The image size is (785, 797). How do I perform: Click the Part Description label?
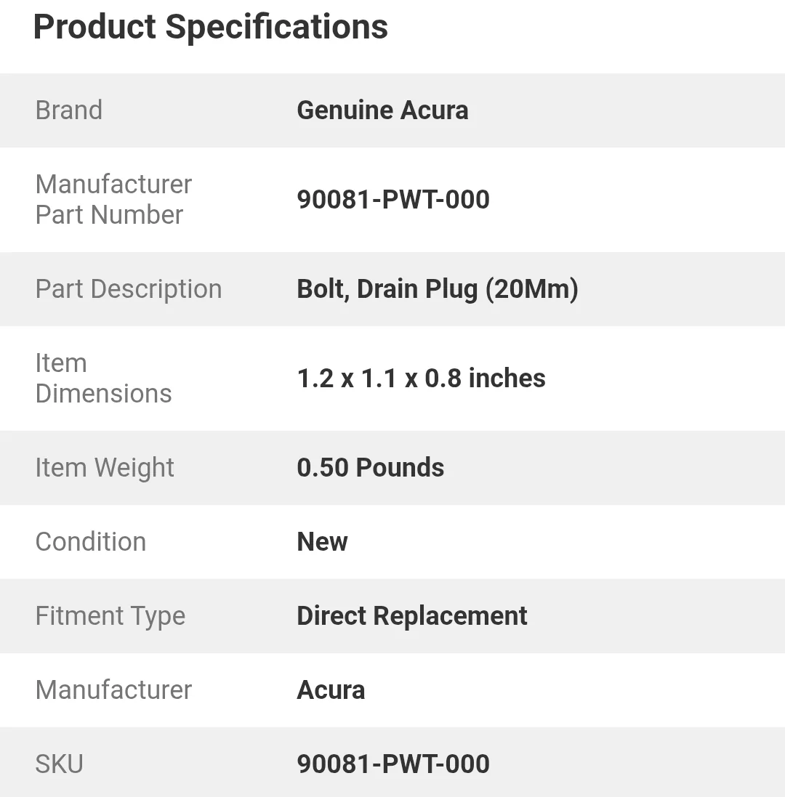tap(129, 289)
